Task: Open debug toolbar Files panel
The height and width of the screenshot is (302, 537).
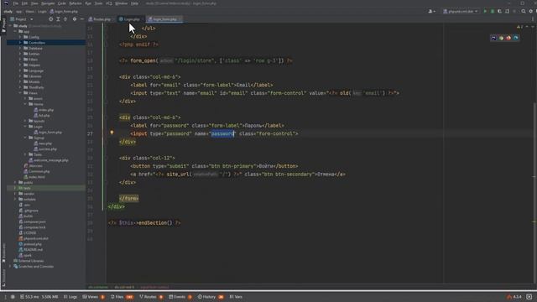Action: coord(122,297)
